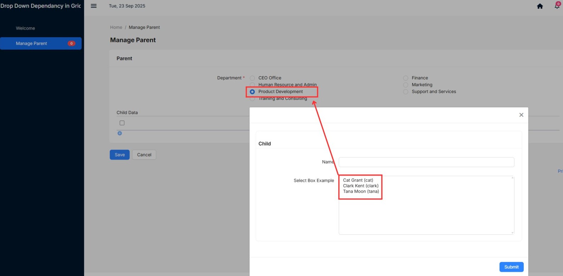Select the Finance department radio
This screenshot has height=276, width=563.
point(406,78)
